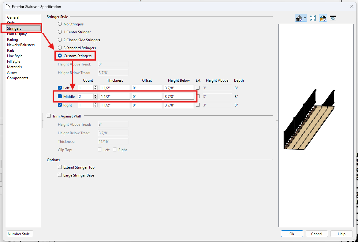358x242 pixels.
Task: Select the 3 Standard Stringers radio button
Action: coord(60,48)
